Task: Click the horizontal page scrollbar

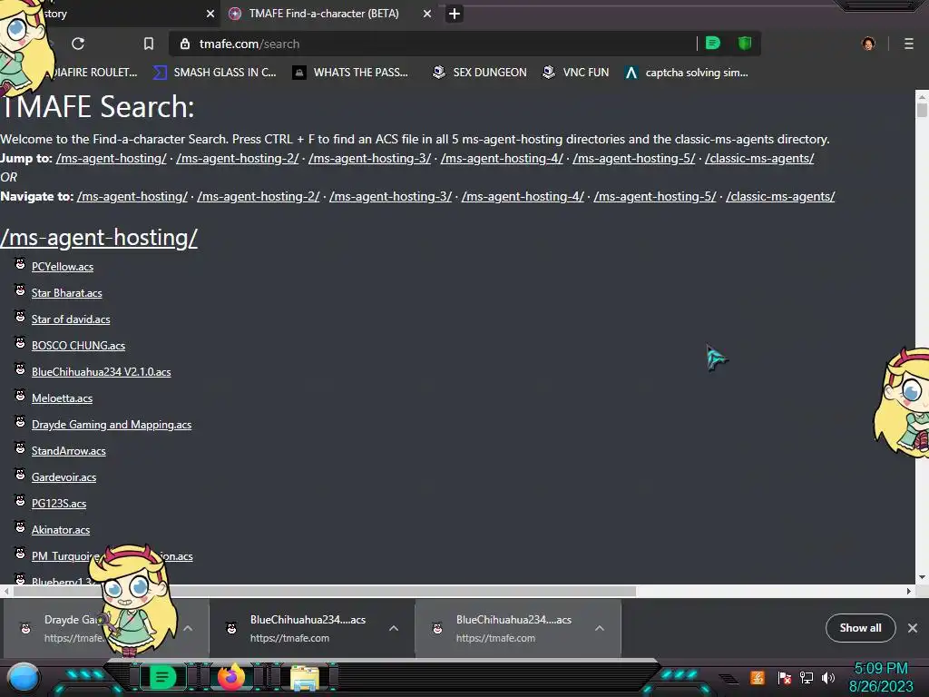Action: click(x=324, y=591)
